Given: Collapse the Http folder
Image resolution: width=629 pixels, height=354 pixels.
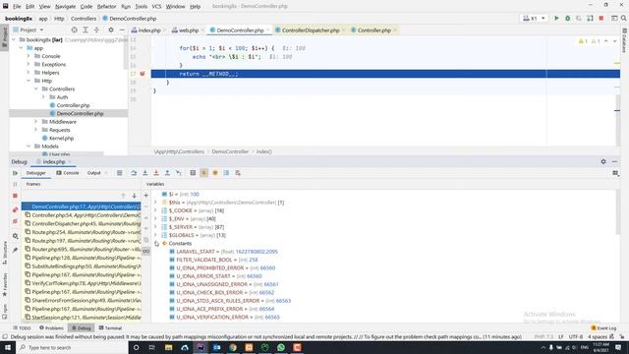Looking at the screenshot, I should pyautogui.click(x=29, y=81).
